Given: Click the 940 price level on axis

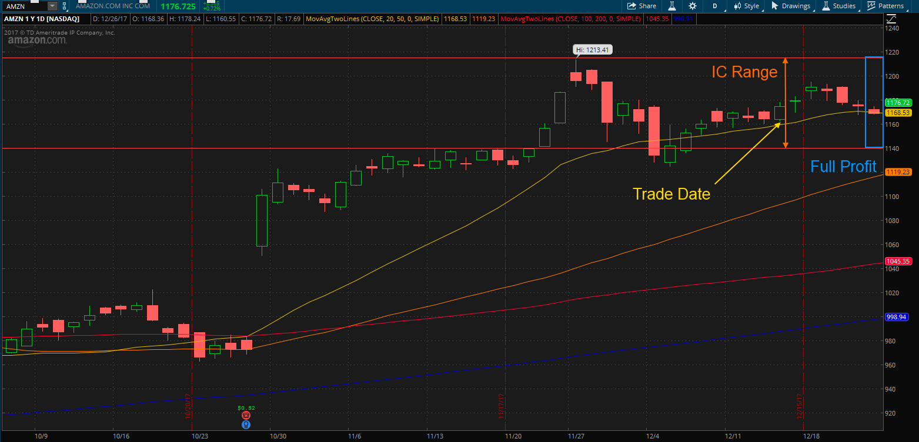Looking at the screenshot, I should point(891,389).
